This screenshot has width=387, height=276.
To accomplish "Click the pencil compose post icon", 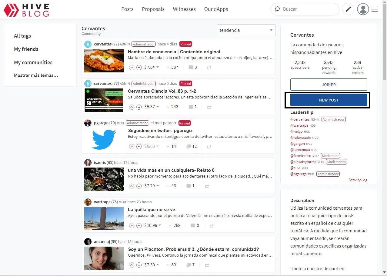I will click(x=348, y=9).
